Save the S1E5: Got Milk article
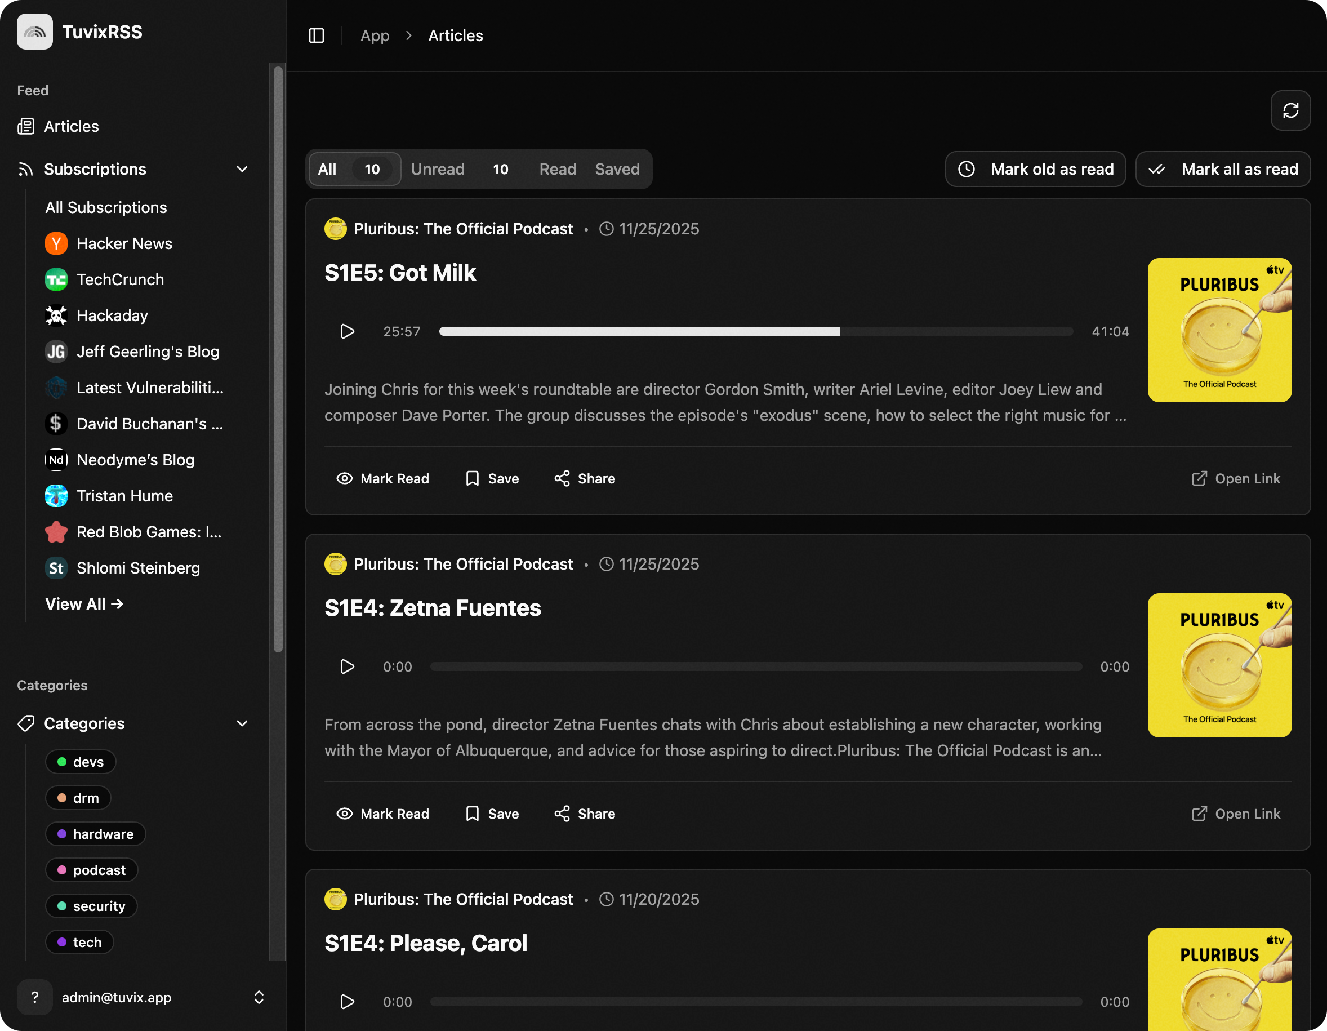1327x1031 pixels. [x=492, y=478]
